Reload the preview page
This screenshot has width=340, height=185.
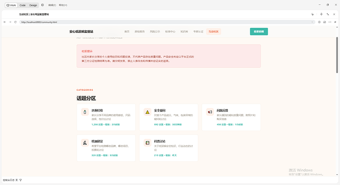[x=15, y=22]
